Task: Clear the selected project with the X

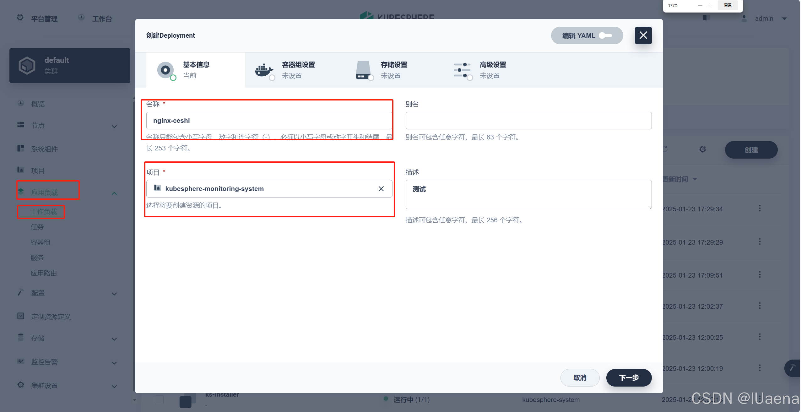Action: pyautogui.click(x=381, y=189)
